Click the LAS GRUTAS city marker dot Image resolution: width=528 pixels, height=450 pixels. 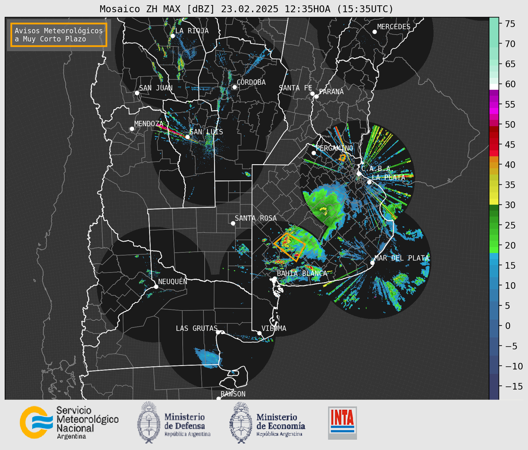click(218, 332)
